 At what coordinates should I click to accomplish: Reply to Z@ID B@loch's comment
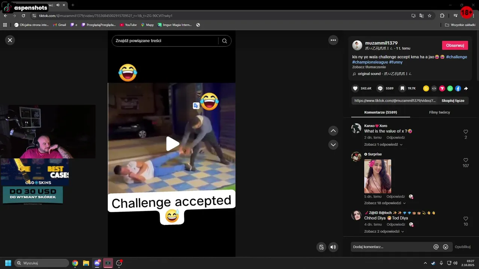click(396, 225)
